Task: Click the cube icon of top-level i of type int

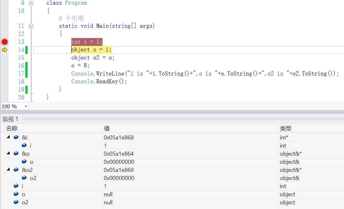Action: (16, 186)
